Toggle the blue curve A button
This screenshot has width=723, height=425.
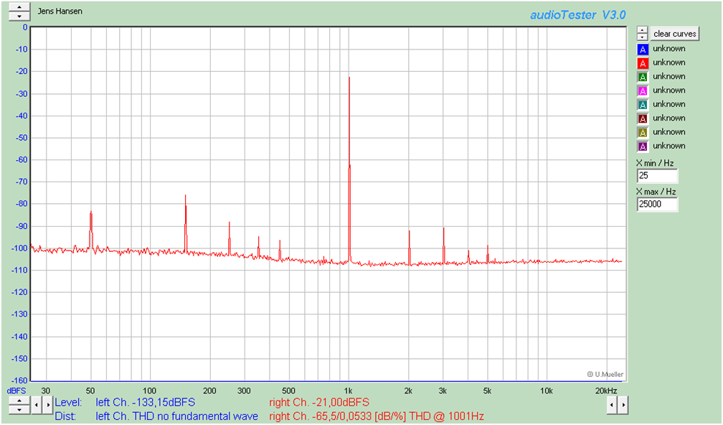[643, 49]
